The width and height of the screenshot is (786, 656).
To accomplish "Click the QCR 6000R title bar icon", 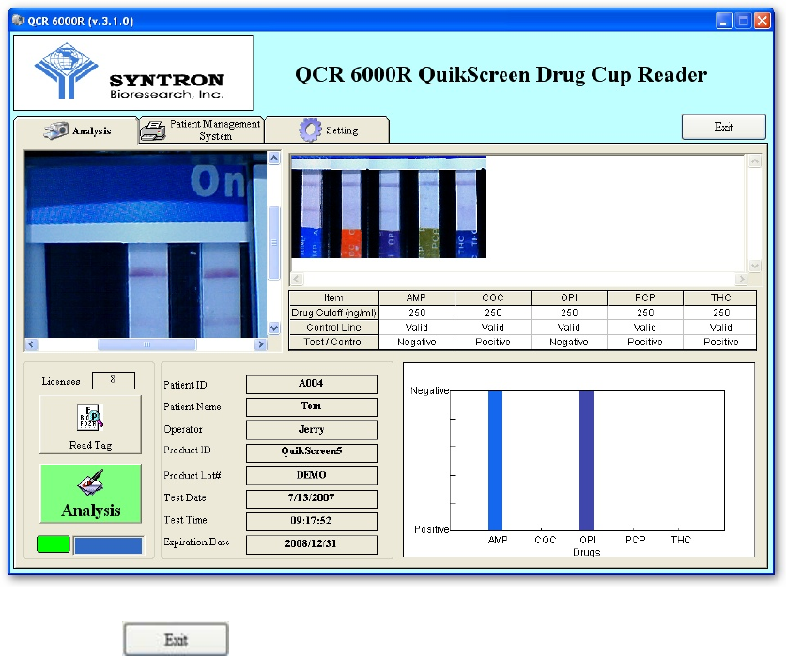I will click(x=19, y=21).
